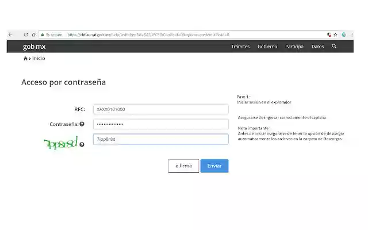
Task: Show help for the Contraseña field
Action: click(82, 124)
